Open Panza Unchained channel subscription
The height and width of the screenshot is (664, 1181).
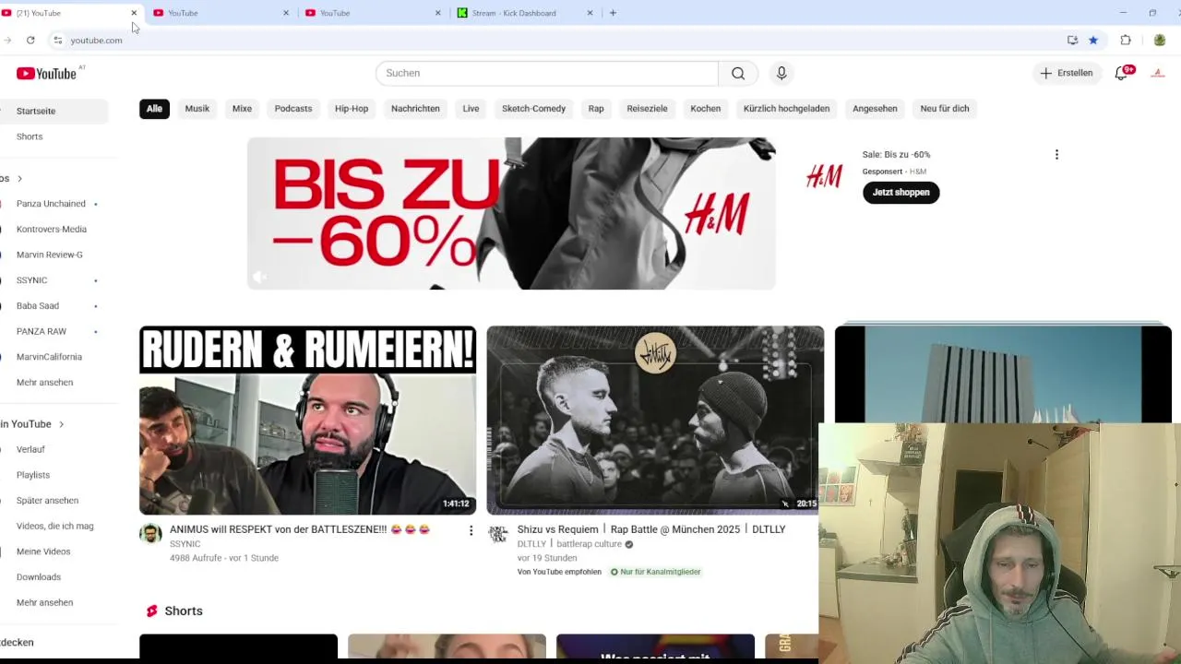point(51,204)
